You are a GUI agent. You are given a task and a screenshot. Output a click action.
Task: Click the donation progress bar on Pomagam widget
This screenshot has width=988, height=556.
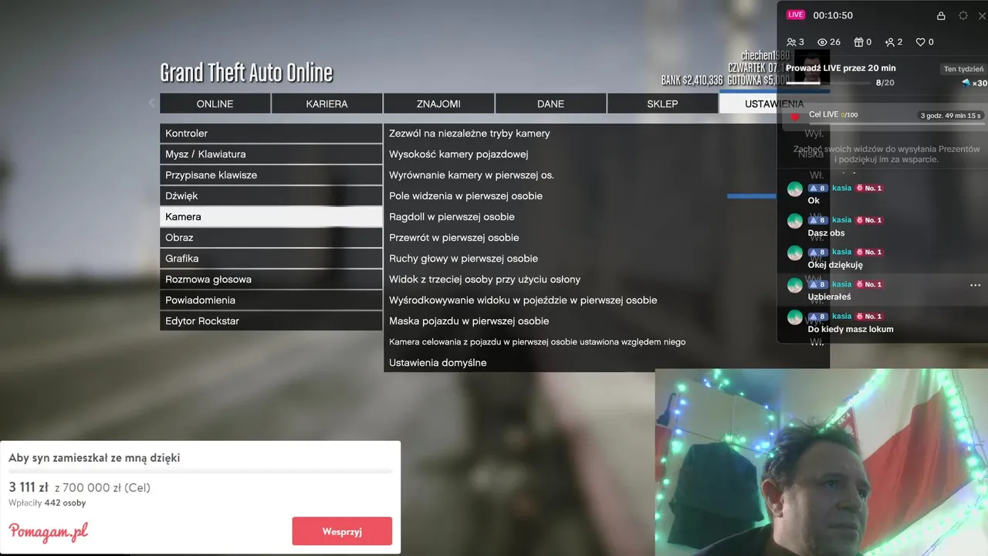[200, 472]
